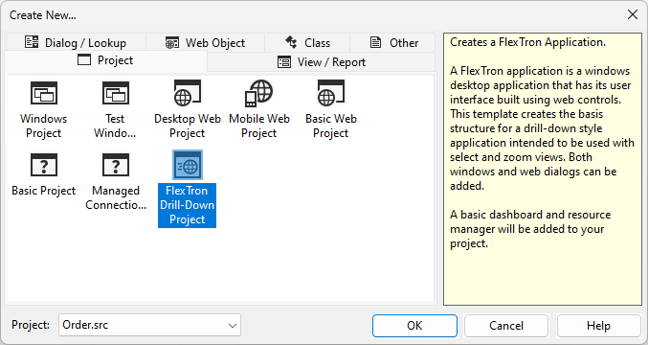Screen dimensions: 648x345
Task: Click the 'Basic Project' label text
Action: (x=44, y=191)
